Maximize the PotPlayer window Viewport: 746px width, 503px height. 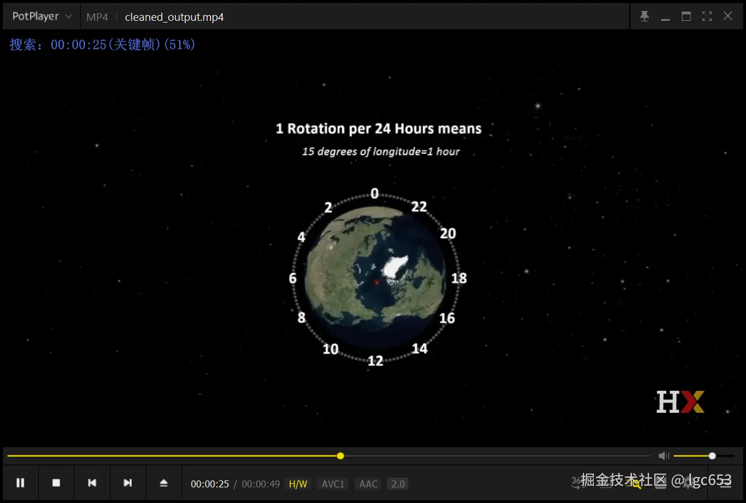(x=686, y=16)
